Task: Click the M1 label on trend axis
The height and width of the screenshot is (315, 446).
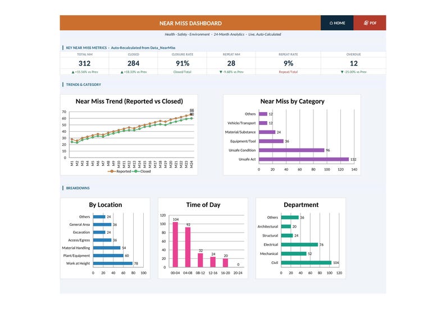Action: coord(72,164)
